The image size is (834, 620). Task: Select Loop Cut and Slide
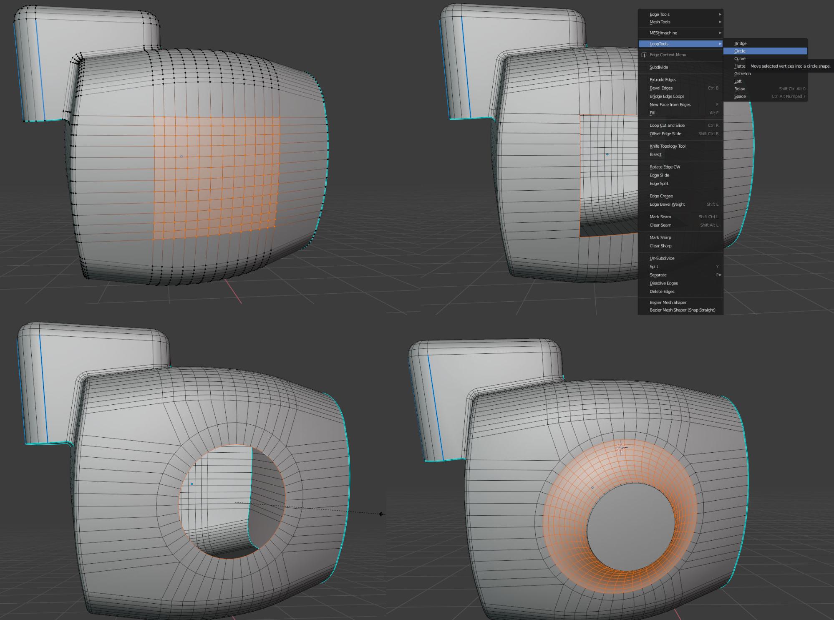coord(667,125)
